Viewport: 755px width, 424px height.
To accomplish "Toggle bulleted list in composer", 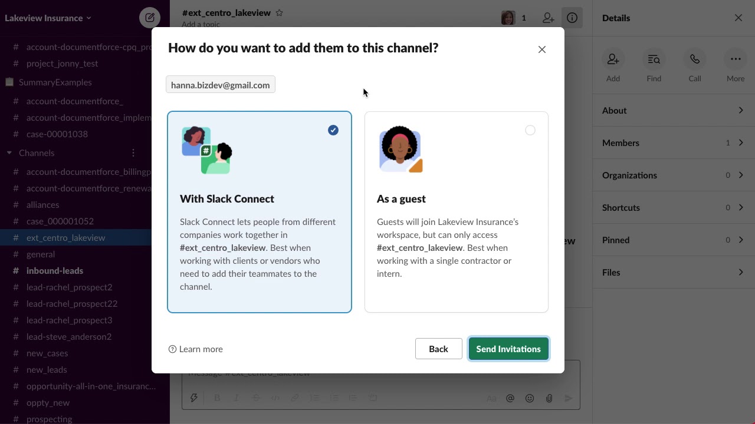I will [334, 398].
